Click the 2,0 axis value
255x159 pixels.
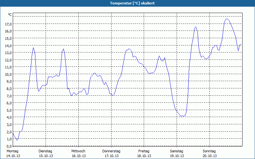click(9, 132)
